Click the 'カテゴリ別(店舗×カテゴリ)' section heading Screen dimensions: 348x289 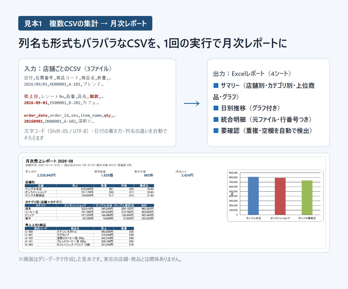[x=44, y=202]
